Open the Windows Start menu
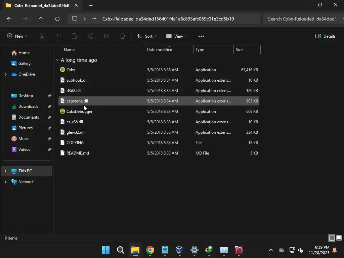 click(x=106, y=250)
